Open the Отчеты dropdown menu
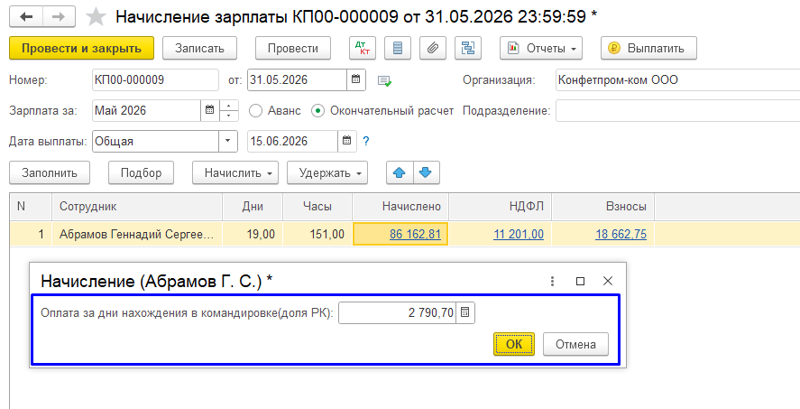This screenshot has height=409, width=800. (x=541, y=49)
